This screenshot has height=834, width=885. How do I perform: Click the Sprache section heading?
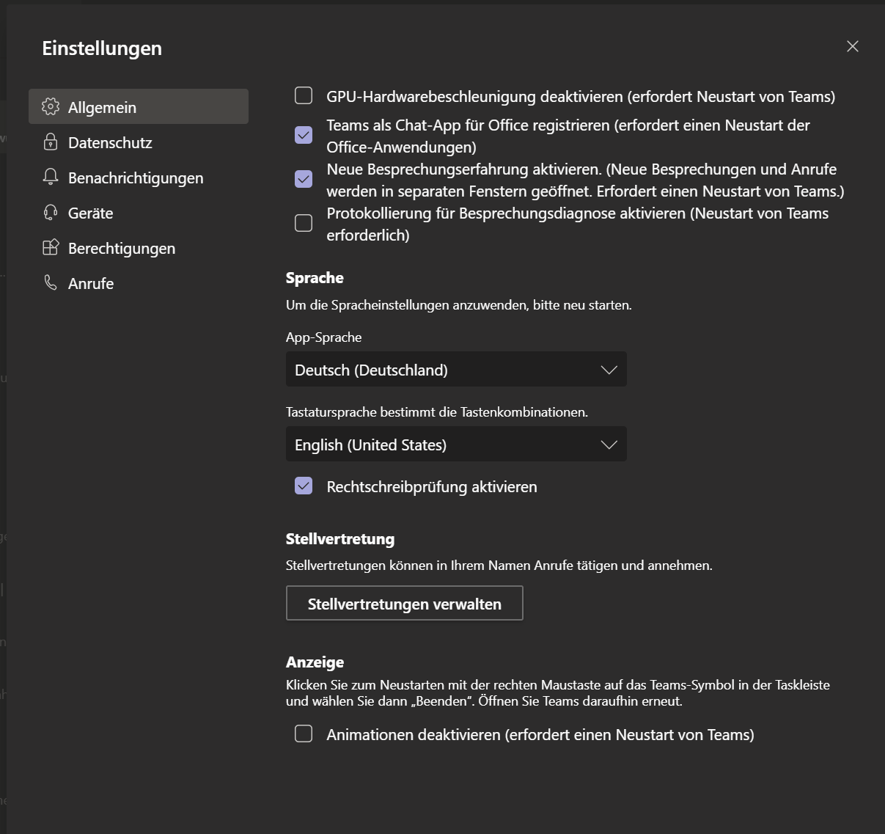tap(315, 278)
